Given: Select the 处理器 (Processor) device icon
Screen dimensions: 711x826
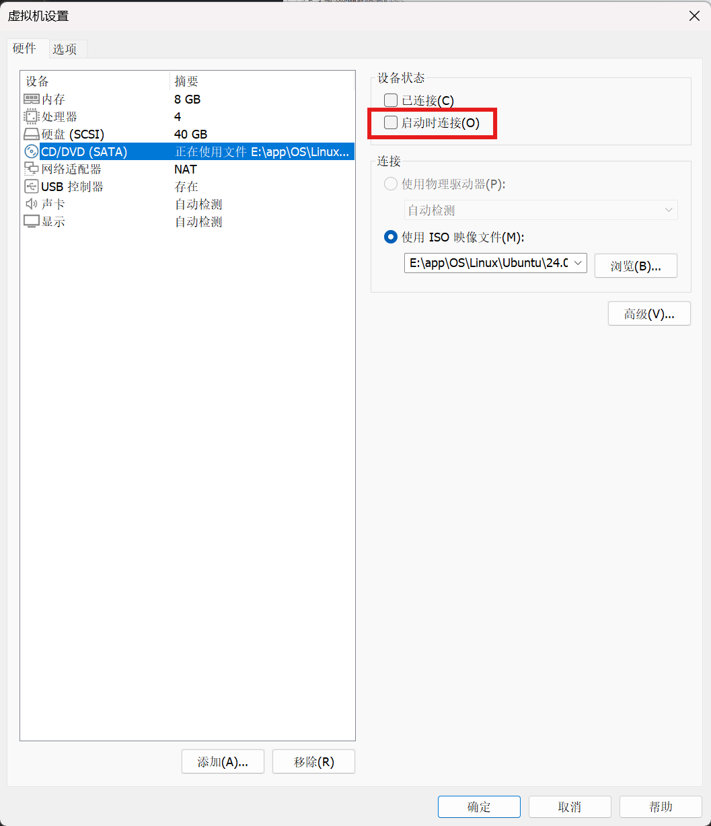Looking at the screenshot, I should (x=31, y=116).
